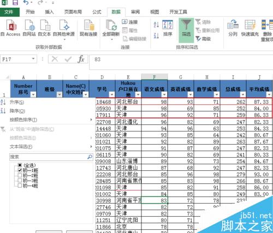Click Sort Z to A descending icon
This screenshot has height=233, width=273.
click(156, 35)
